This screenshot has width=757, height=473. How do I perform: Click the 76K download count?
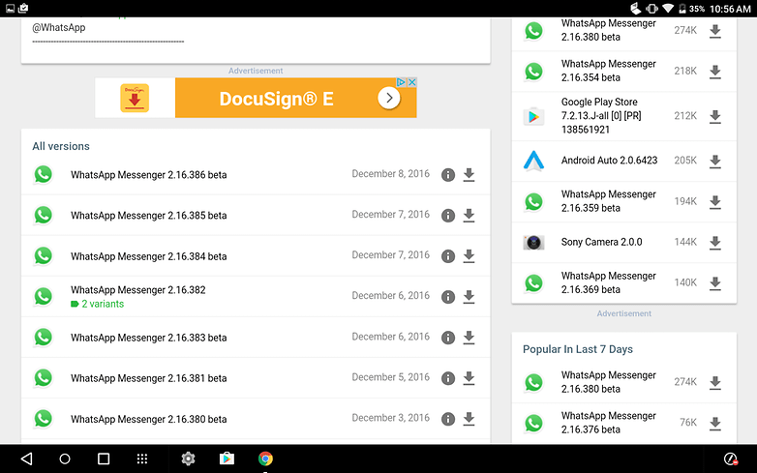click(688, 423)
